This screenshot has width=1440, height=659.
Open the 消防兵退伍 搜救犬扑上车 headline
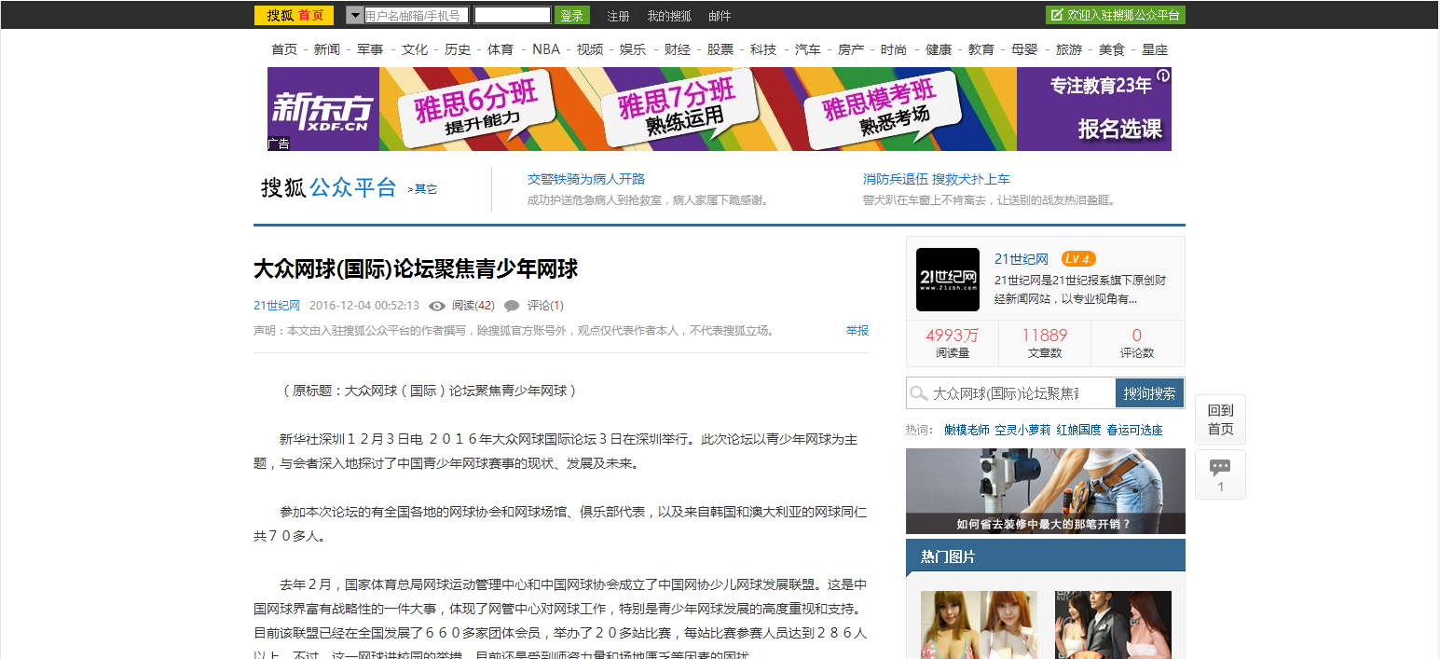coord(937,179)
